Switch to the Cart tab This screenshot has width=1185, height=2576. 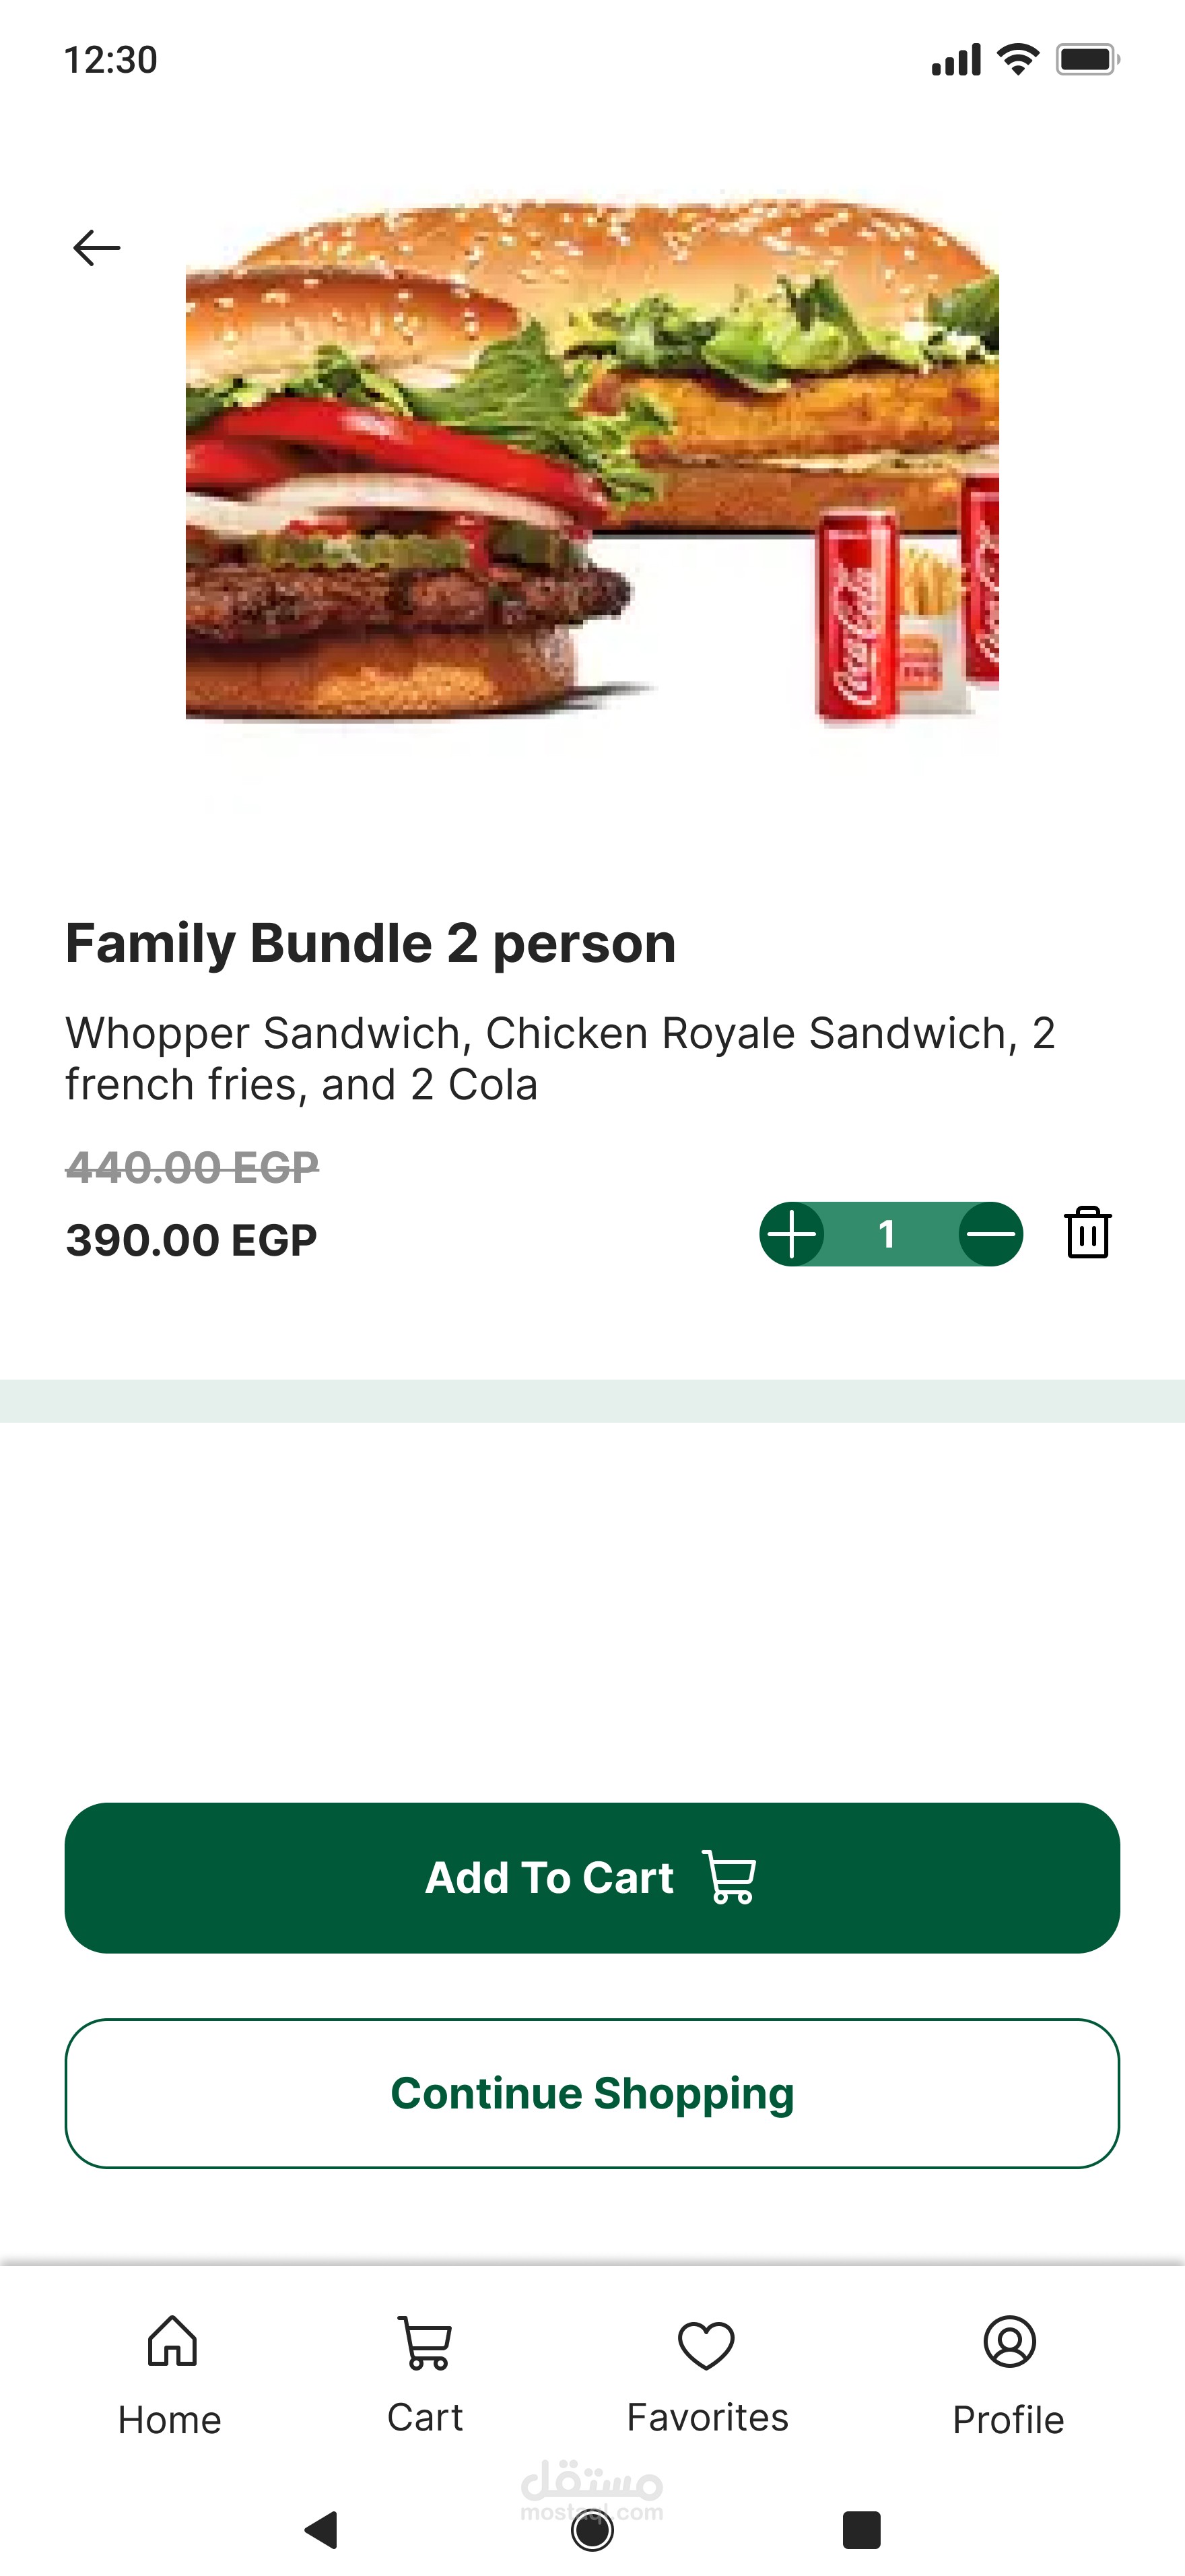coord(426,2374)
